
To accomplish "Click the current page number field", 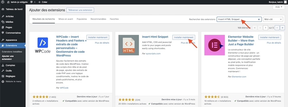I will 266,28.
